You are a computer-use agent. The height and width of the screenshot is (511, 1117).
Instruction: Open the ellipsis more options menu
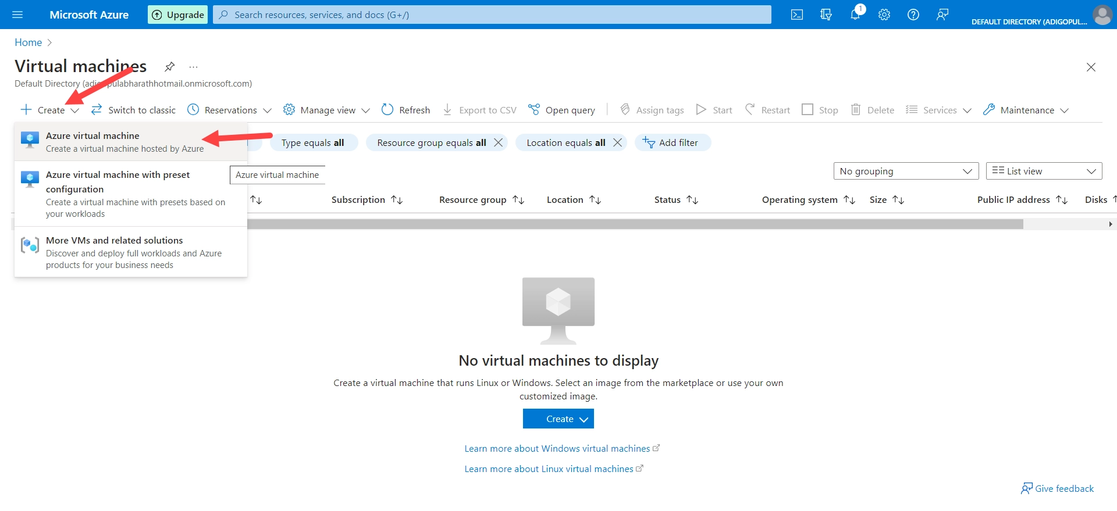tap(194, 67)
